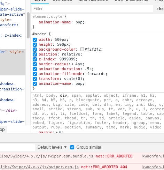Select the pop value of element.style animation-name
Image resolution: width=164 pixels, height=170 pixels.
click(x=79, y=22)
